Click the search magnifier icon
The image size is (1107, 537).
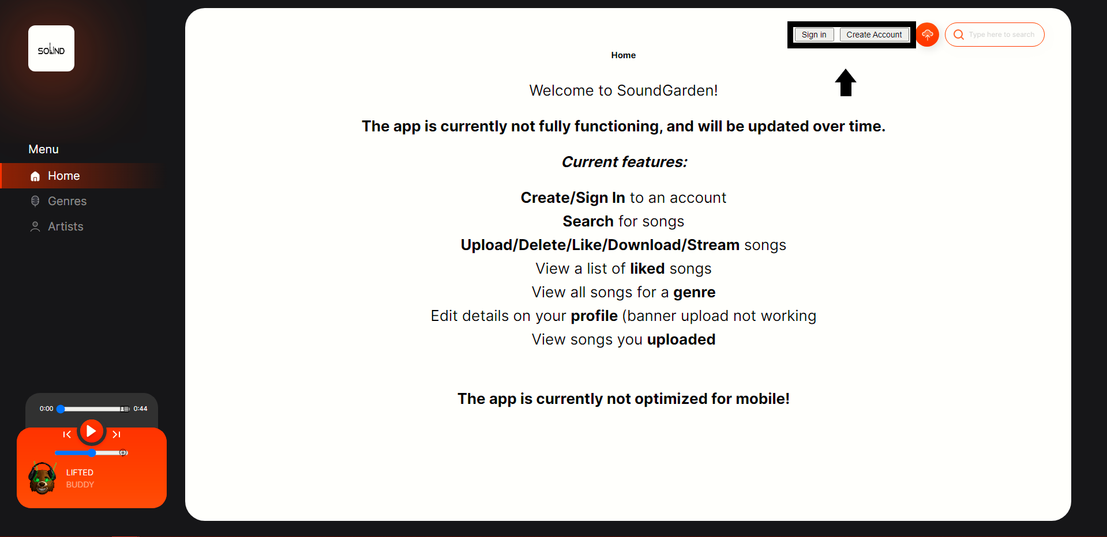click(x=959, y=35)
